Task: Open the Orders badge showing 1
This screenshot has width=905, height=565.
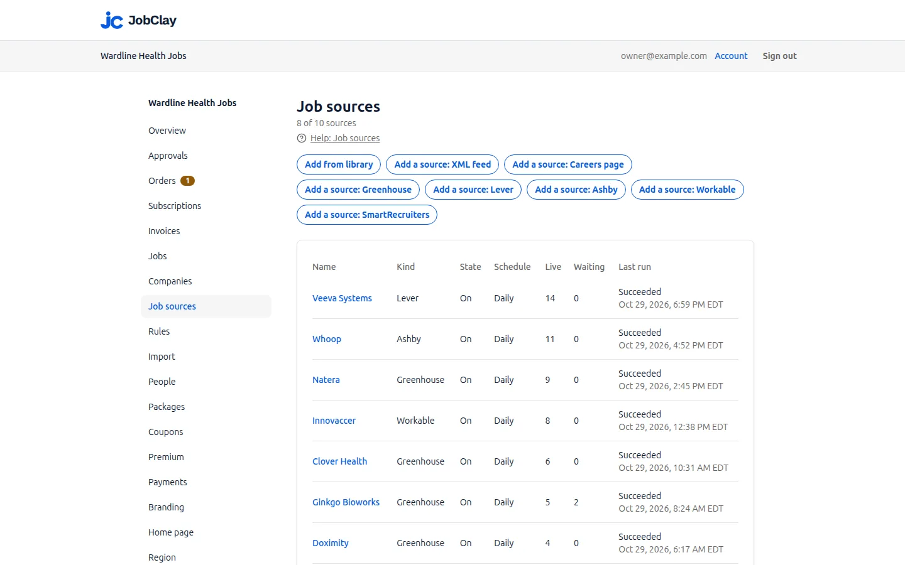Action: coord(187,181)
